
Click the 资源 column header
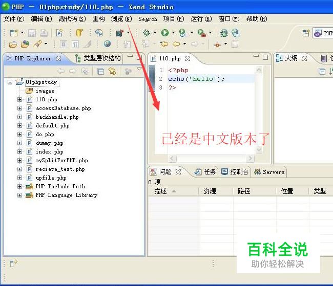pos(216,191)
